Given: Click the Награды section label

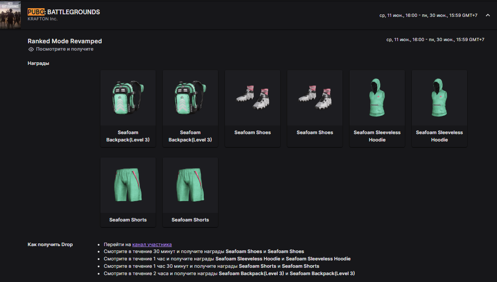Looking at the screenshot, I should click(38, 64).
